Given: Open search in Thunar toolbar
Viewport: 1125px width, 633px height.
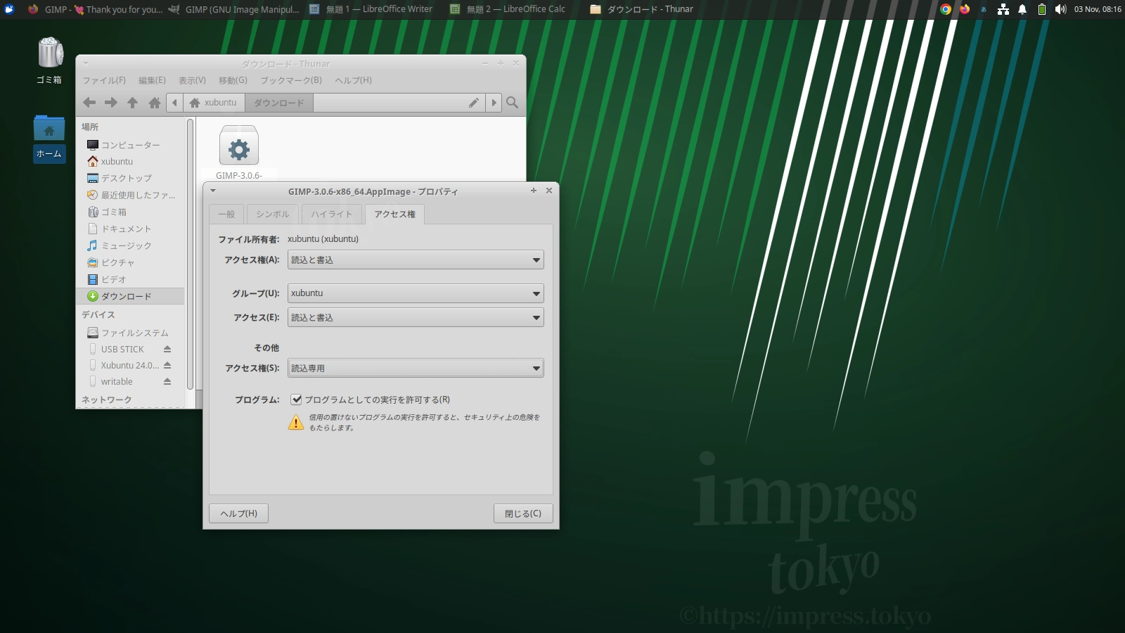Looking at the screenshot, I should pyautogui.click(x=513, y=103).
